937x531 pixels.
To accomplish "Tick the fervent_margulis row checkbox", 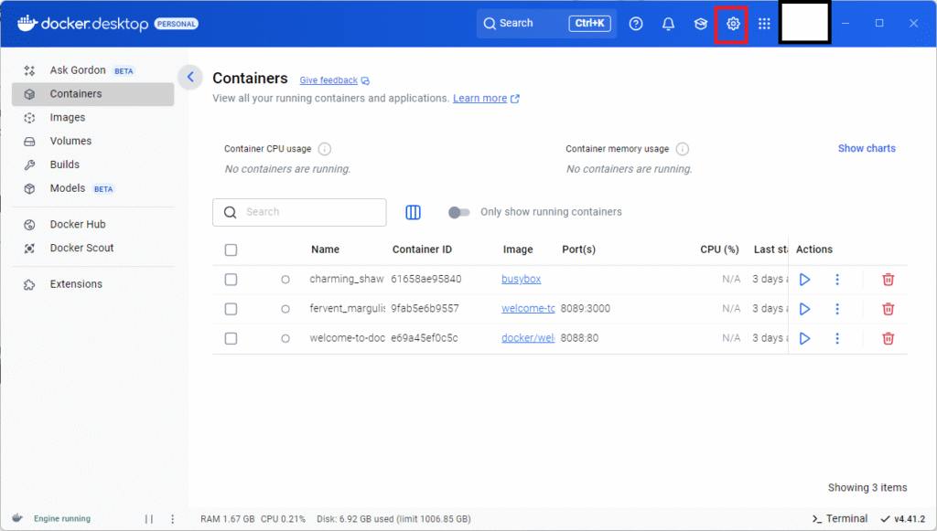I will [231, 309].
